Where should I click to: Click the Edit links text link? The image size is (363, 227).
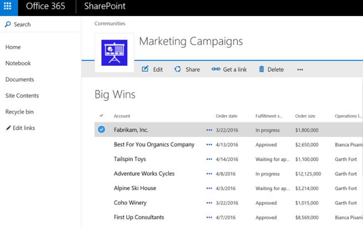tap(24, 128)
